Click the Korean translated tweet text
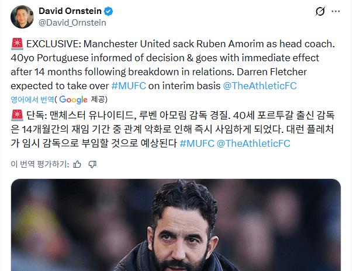The height and width of the screenshot is (271, 353). click(172, 129)
